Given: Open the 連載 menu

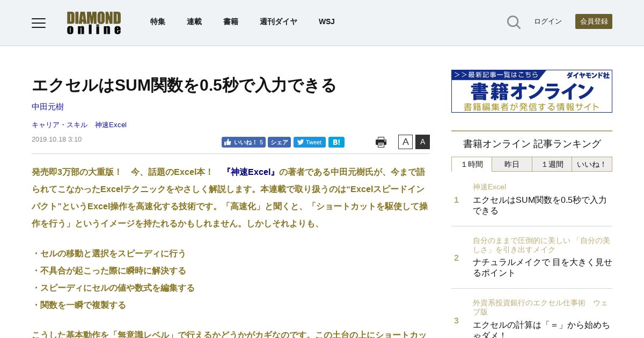Looking at the screenshot, I should pos(194,21).
